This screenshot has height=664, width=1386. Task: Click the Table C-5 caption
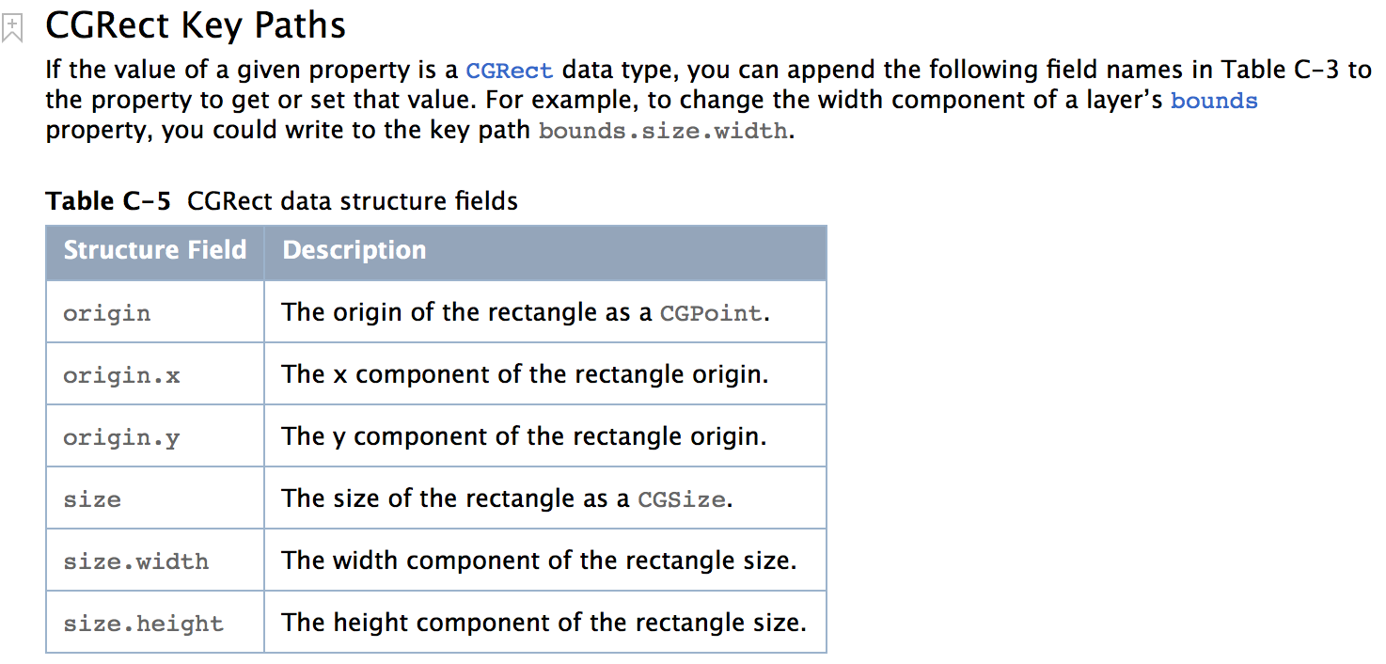[x=281, y=201]
